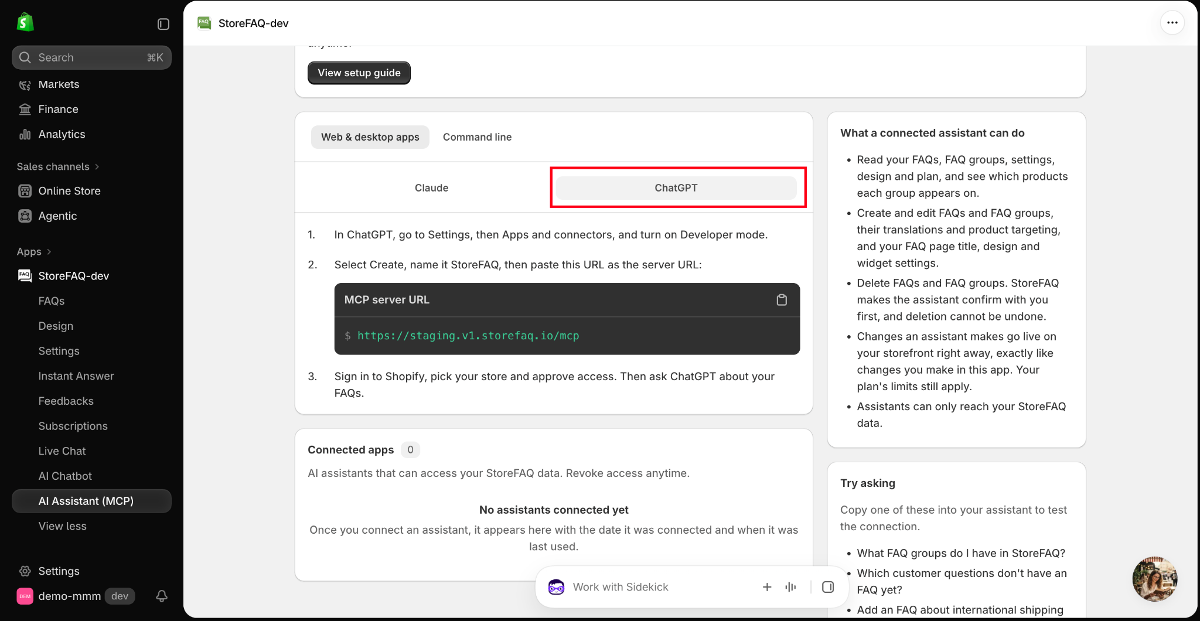1200x621 pixels.
Task: Copy the MCP server URL
Action: pyautogui.click(x=782, y=300)
